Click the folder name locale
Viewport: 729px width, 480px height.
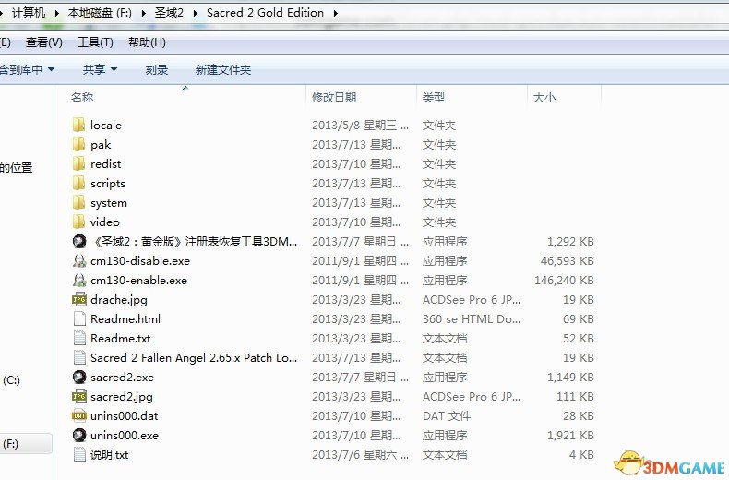106,126
